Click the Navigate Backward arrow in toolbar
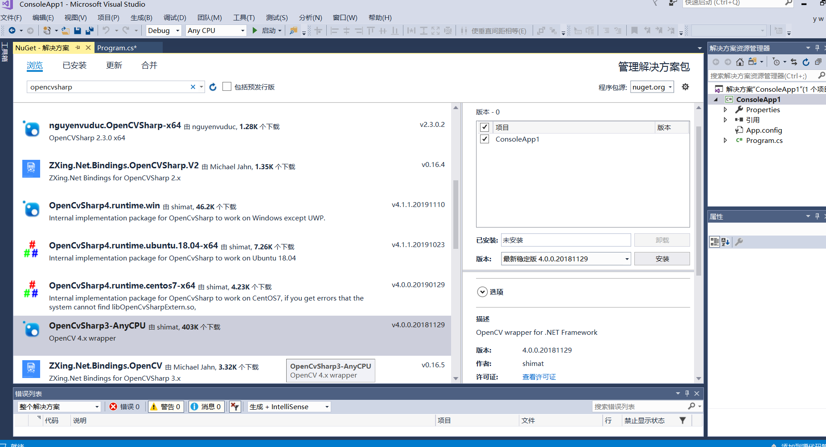This screenshot has width=826, height=447. [12, 30]
